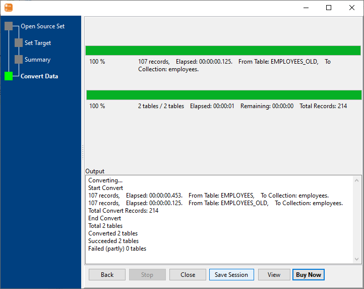364x289 pixels.
Task: Click the Close button at bottom
Action: pyautogui.click(x=188, y=275)
